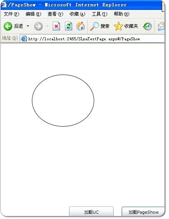The width and height of the screenshot is (169, 219).
Task: Click the grey Forward arrow icon
Action: click(38, 26)
